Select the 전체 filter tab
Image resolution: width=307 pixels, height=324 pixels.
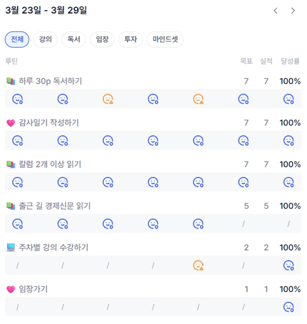(17, 40)
